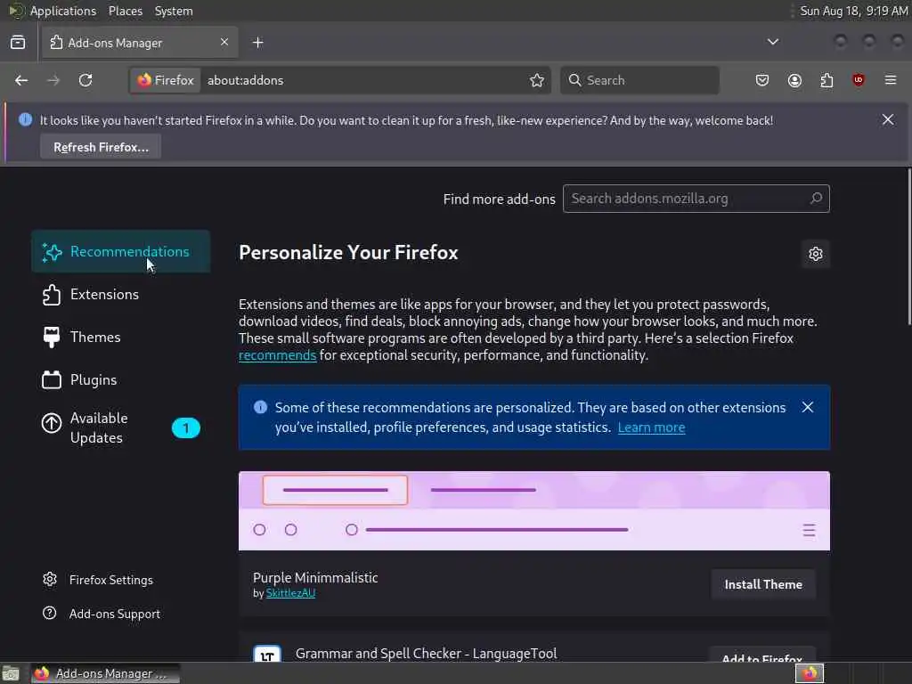
Task: Click the browser Search box
Action: click(x=639, y=80)
